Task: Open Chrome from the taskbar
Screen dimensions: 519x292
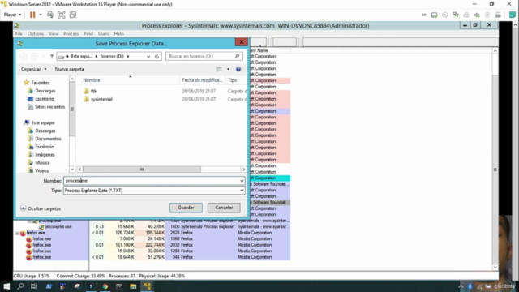Action: (105, 286)
